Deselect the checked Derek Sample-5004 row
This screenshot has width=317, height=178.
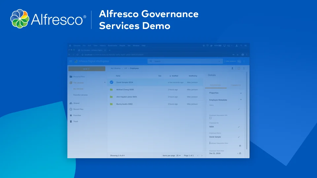click(x=111, y=82)
